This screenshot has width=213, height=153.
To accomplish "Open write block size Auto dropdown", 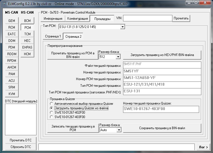I will 119,130.
